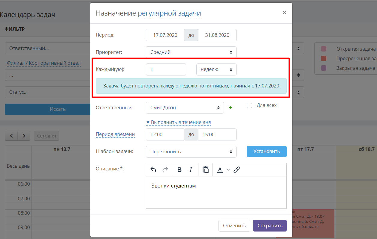This screenshot has width=377, height=239.
Task: Toggle italic formatting in description editor
Action: pyautogui.click(x=191, y=170)
